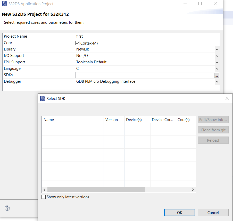The image size is (233, 221).
Task: Click the horizontal scrollbar in the SDK table
Action: click(95, 190)
